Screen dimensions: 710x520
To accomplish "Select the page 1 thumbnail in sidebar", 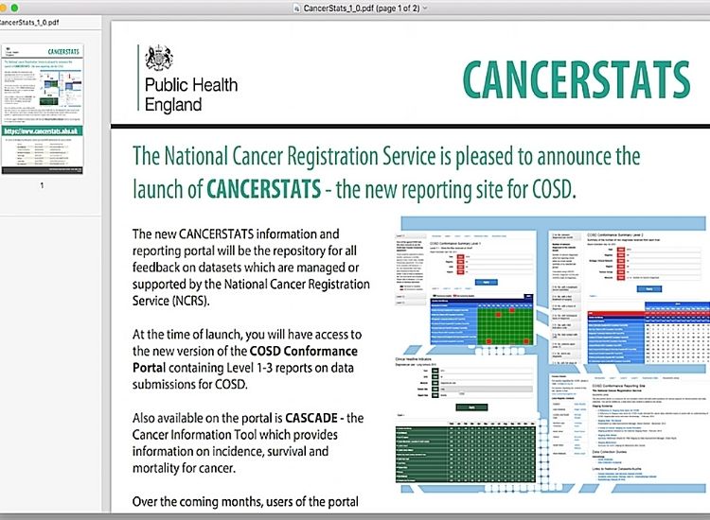I will coord(42,108).
